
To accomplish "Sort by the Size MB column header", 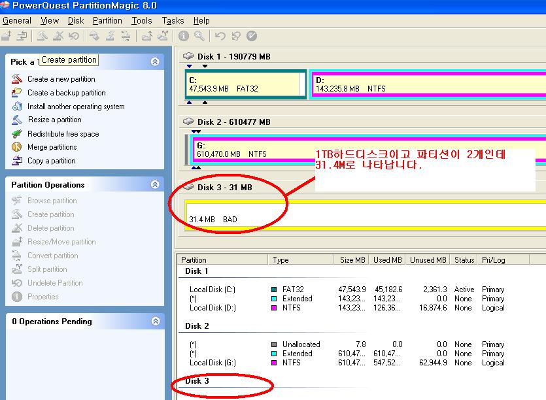I will 351,259.
